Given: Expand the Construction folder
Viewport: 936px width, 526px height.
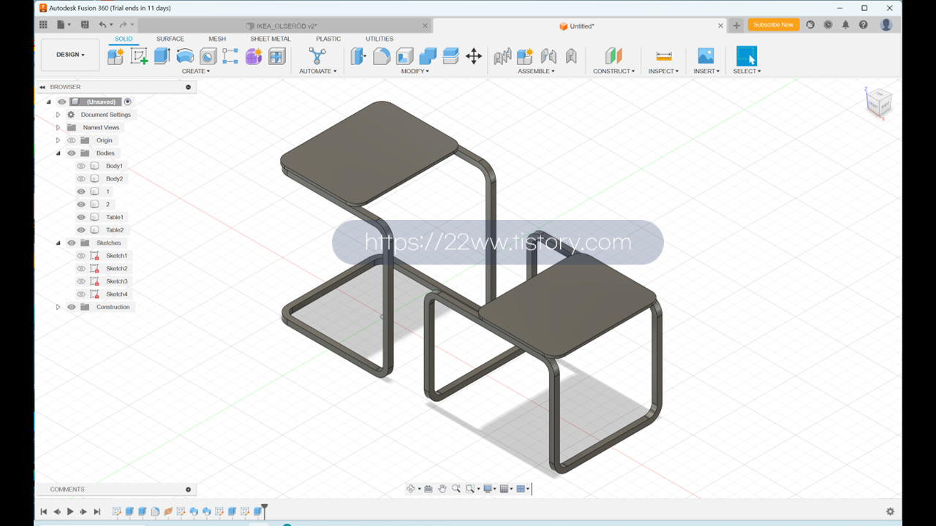Looking at the screenshot, I should click(58, 307).
